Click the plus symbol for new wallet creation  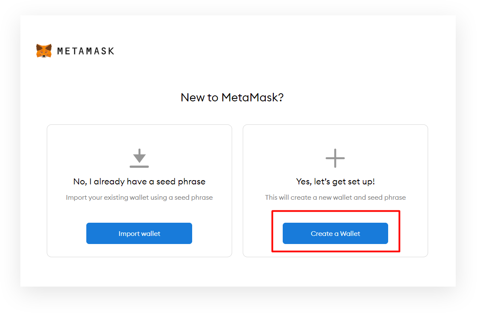tap(335, 158)
